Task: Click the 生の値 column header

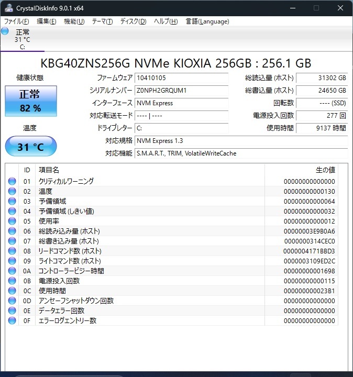Action: [301, 170]
